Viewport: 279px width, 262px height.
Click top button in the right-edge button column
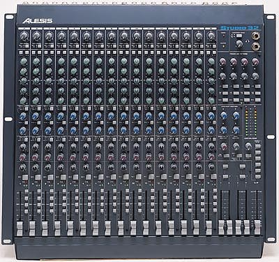pos(258,147)
